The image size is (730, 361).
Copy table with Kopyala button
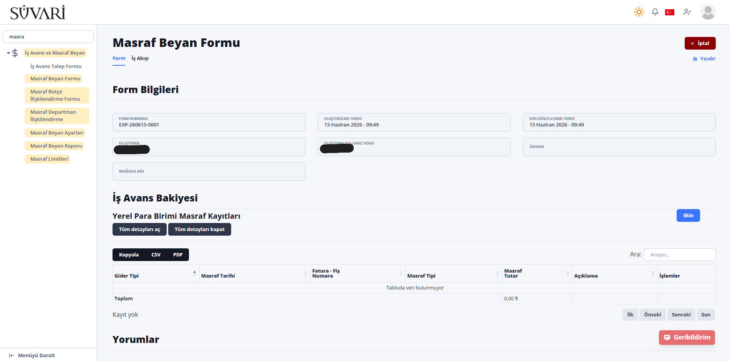[x=129, y=255]
